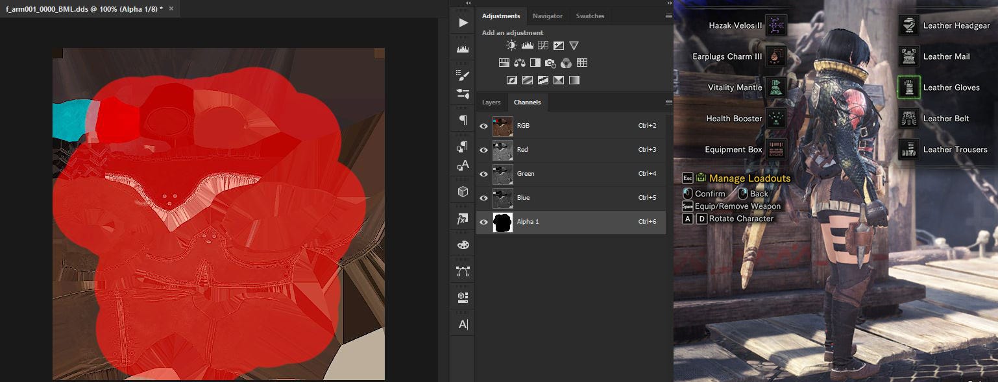Click the RGB channel thumbnail

tap(503, 126)
